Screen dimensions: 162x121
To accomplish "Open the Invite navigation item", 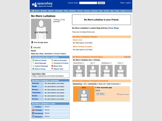I will point(106,11).
